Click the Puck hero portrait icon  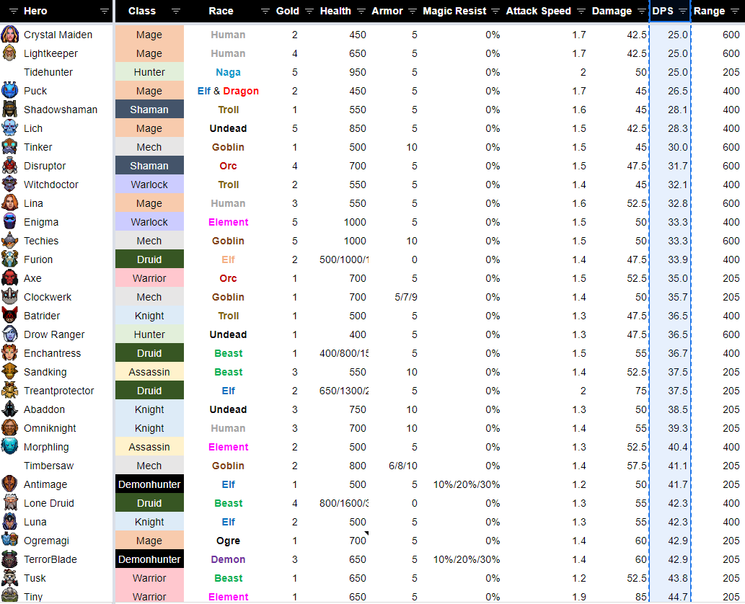tap(9, 91)
